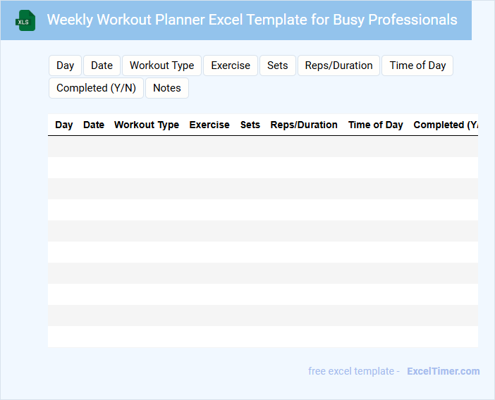
Task: Select the Workout Type column header
Action: (147, 125)
